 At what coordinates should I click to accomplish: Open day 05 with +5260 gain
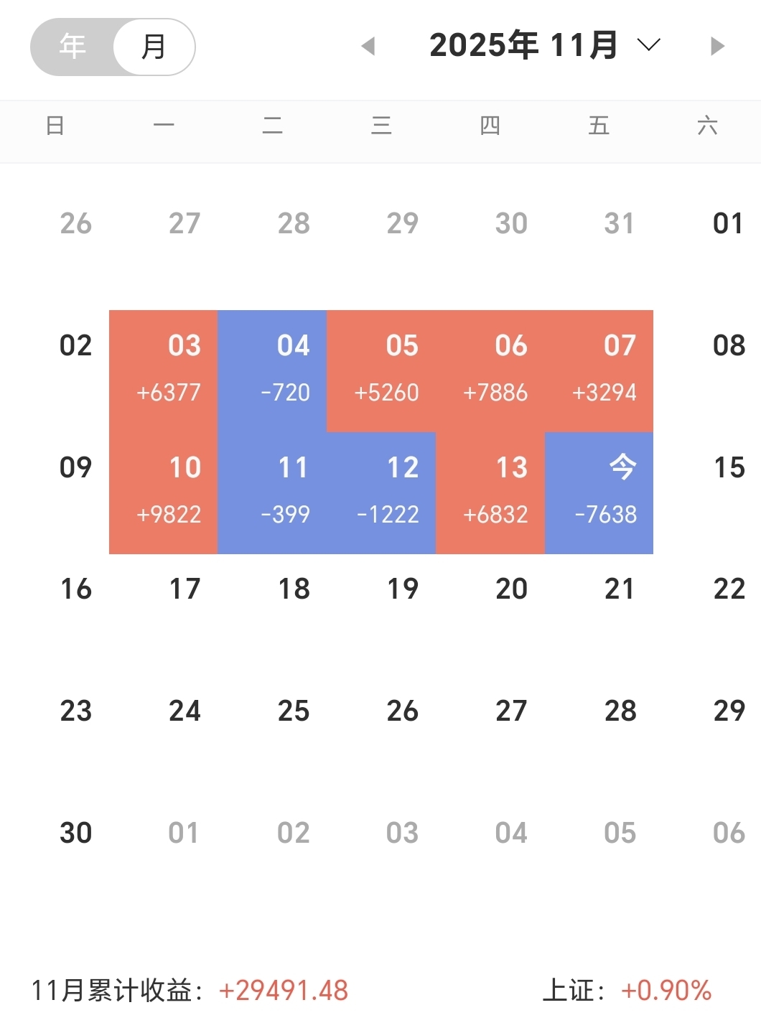(381, 371)
